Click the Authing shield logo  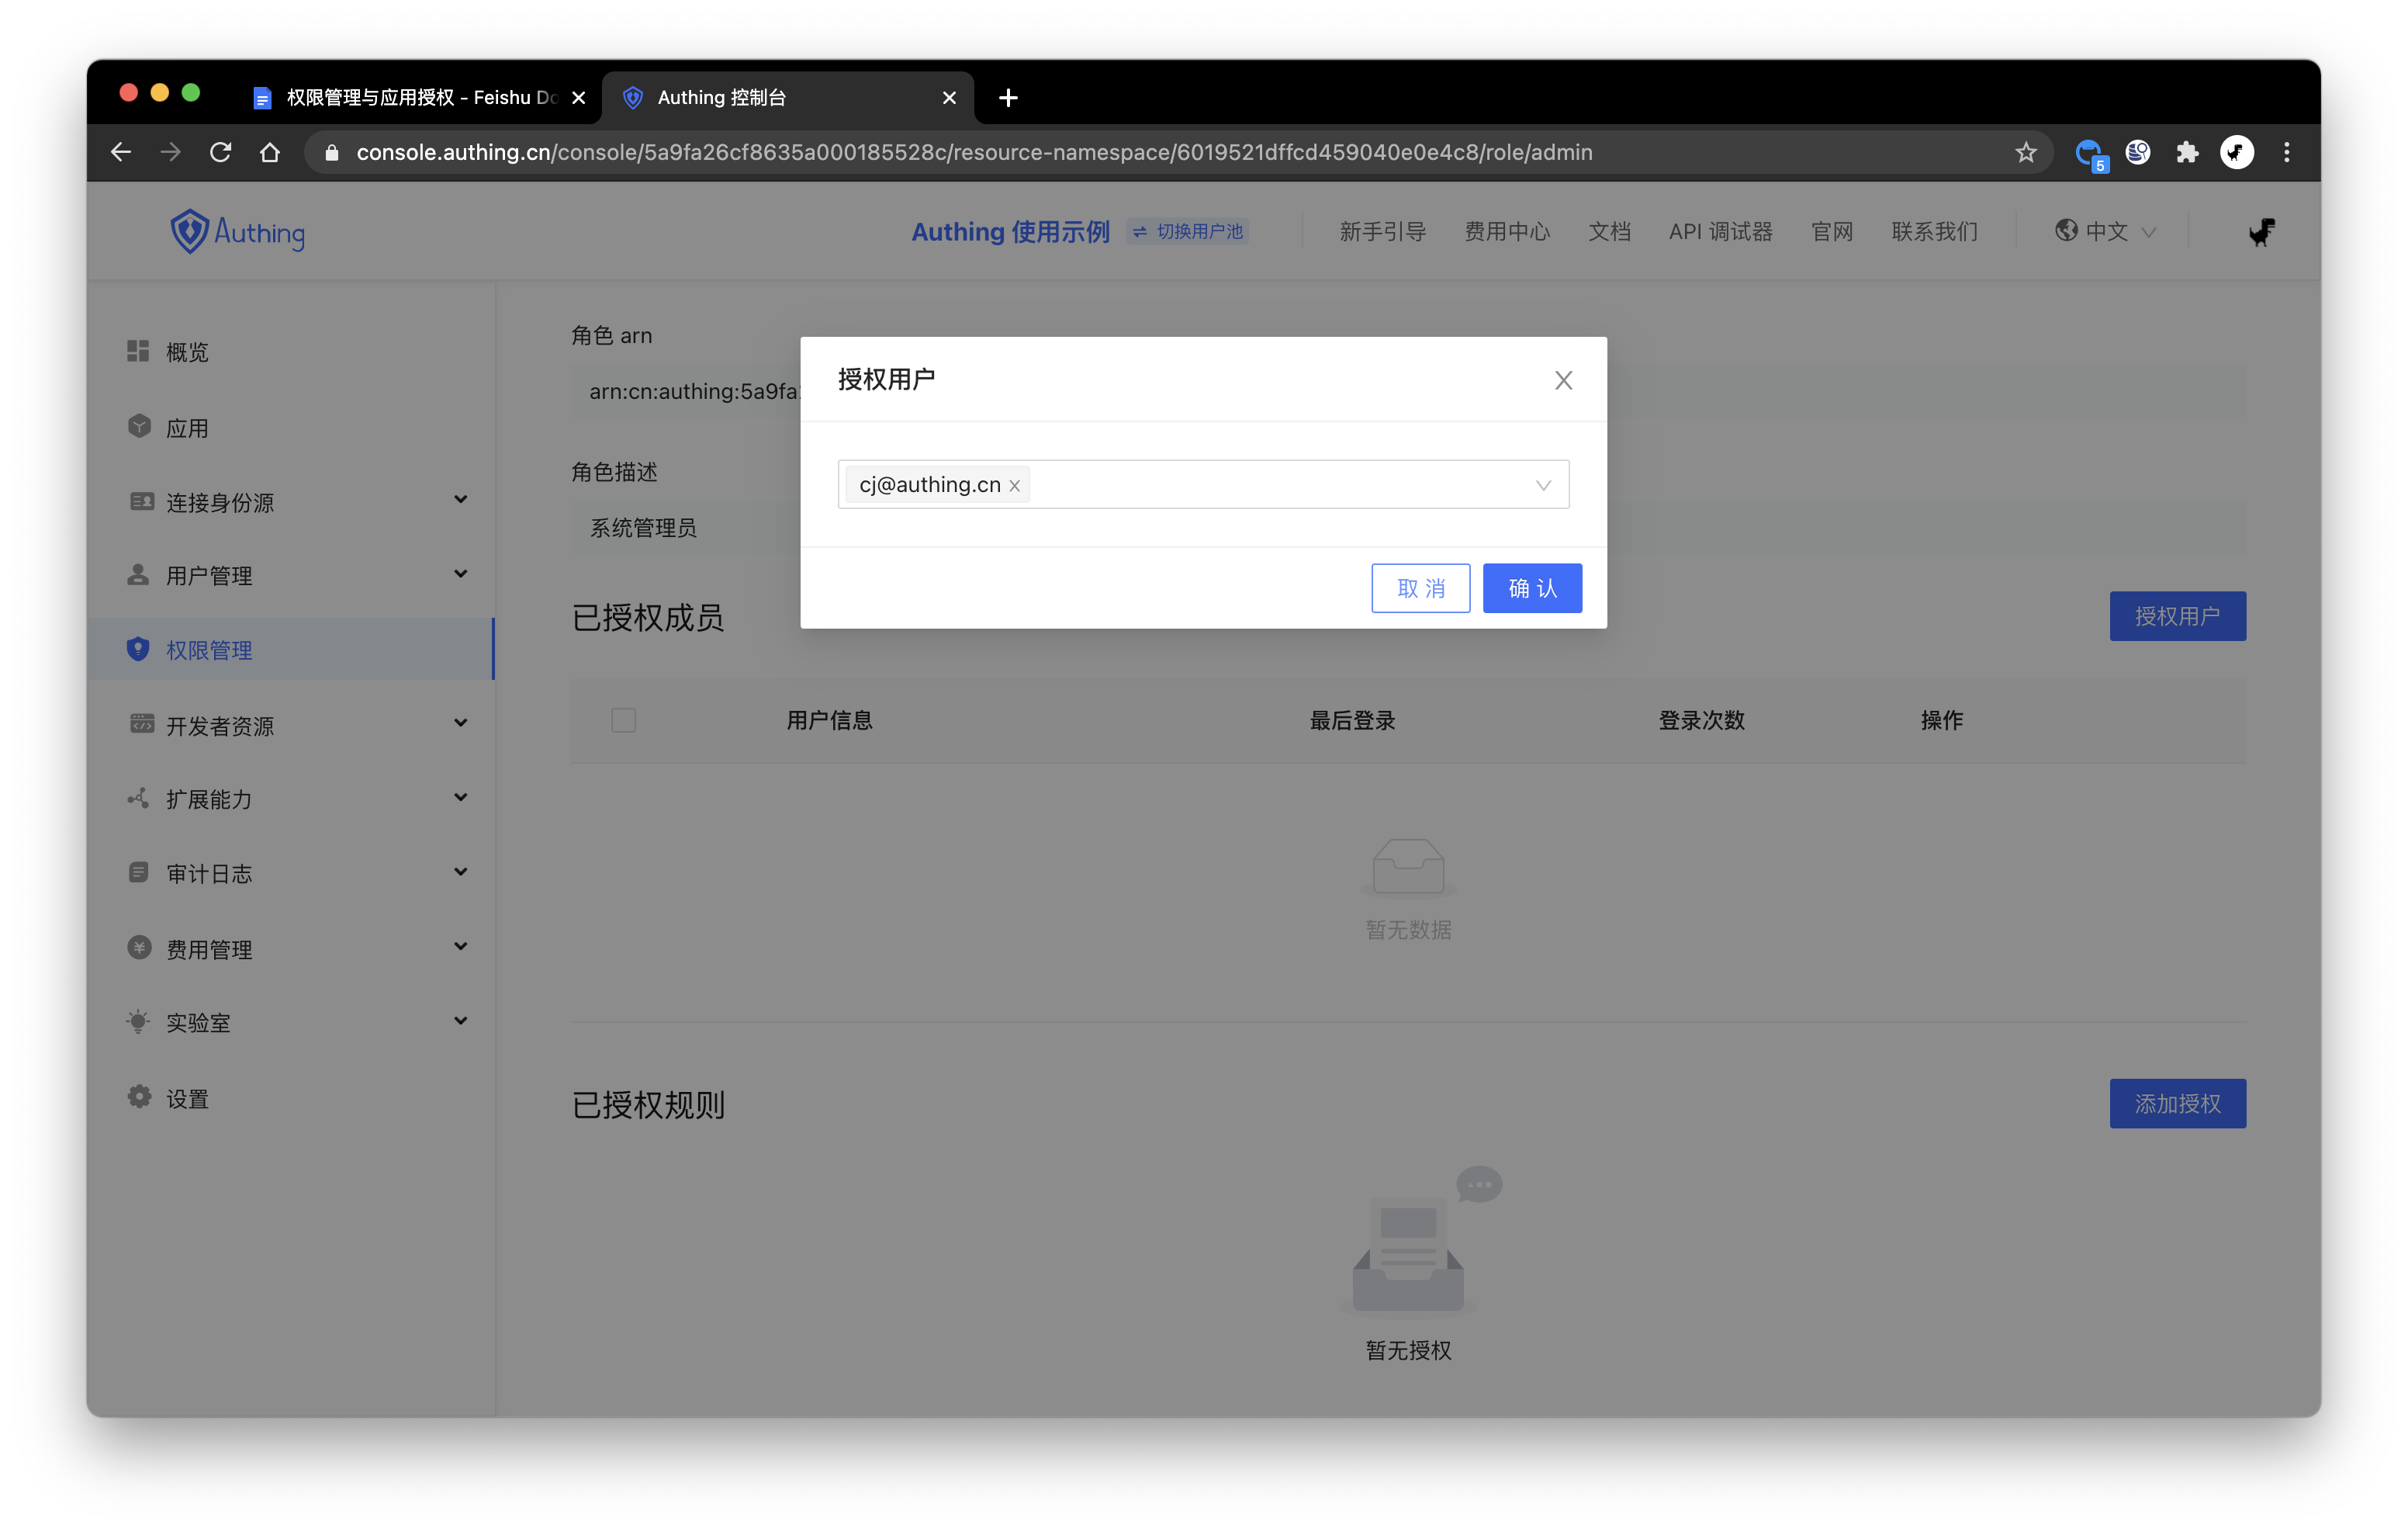(189, 231)
